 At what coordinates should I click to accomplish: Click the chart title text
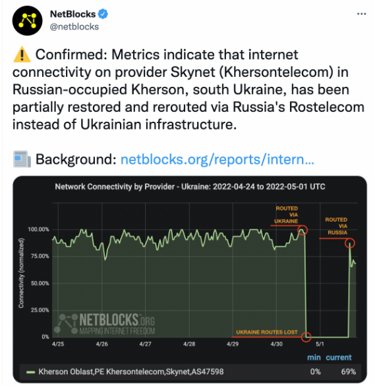[190, 186]
